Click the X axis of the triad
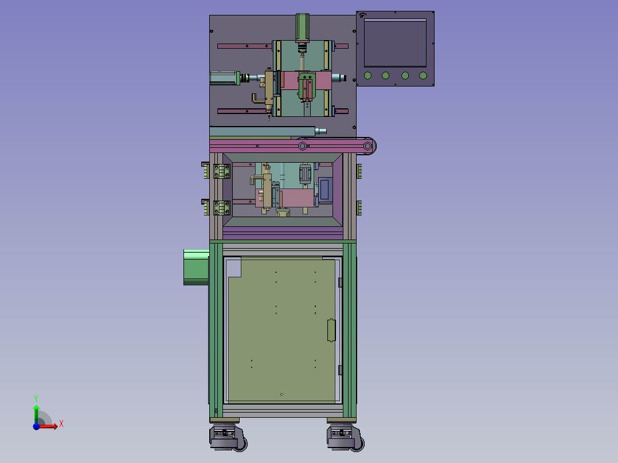 point(48,426)
